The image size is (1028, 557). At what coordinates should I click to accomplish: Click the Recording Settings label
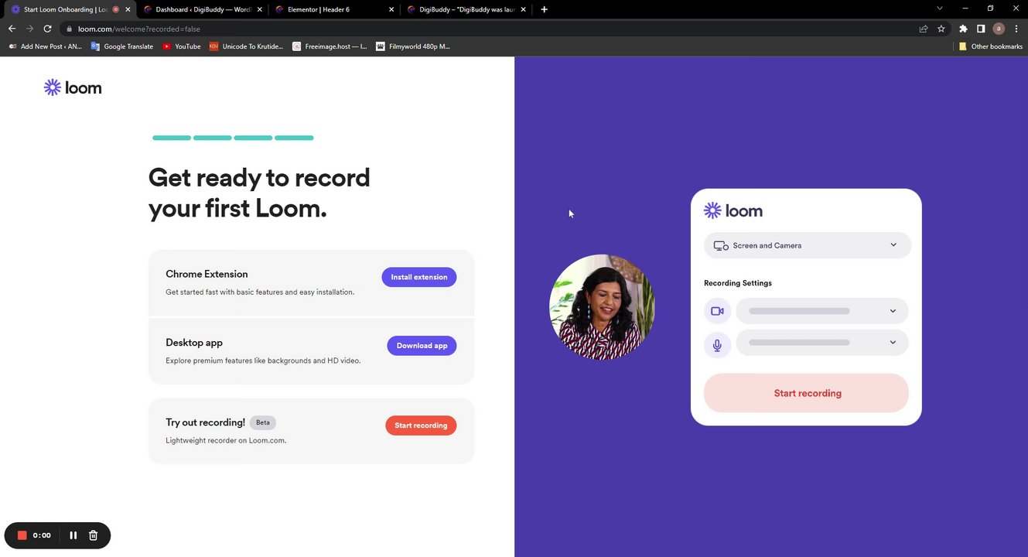pos(738,283)
